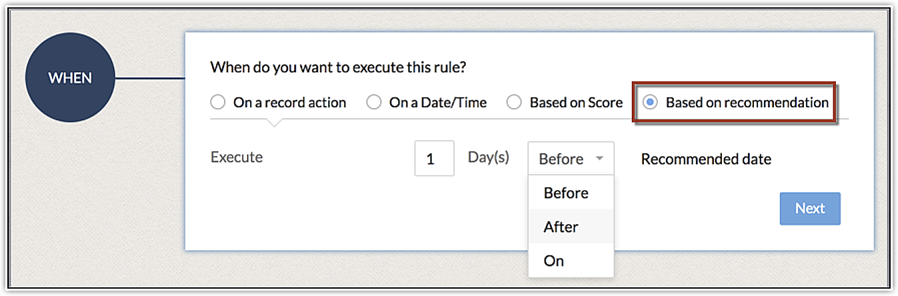Select the 'On a record action' radio button
This screenshot has height=296, width=898.
click(218, 103)
